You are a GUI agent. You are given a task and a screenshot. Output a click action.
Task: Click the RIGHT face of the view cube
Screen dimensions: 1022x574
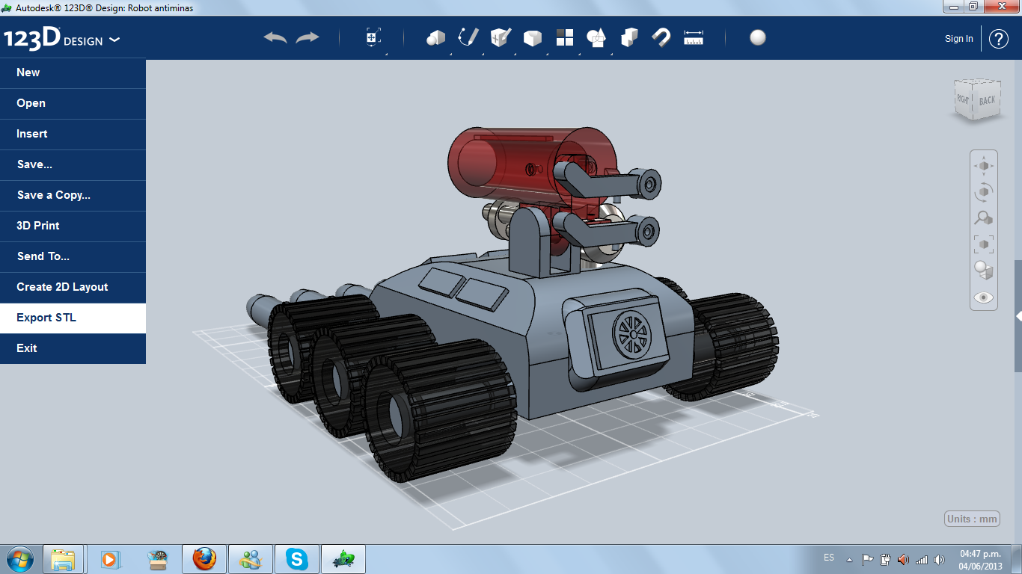click(x=963, y=99)
